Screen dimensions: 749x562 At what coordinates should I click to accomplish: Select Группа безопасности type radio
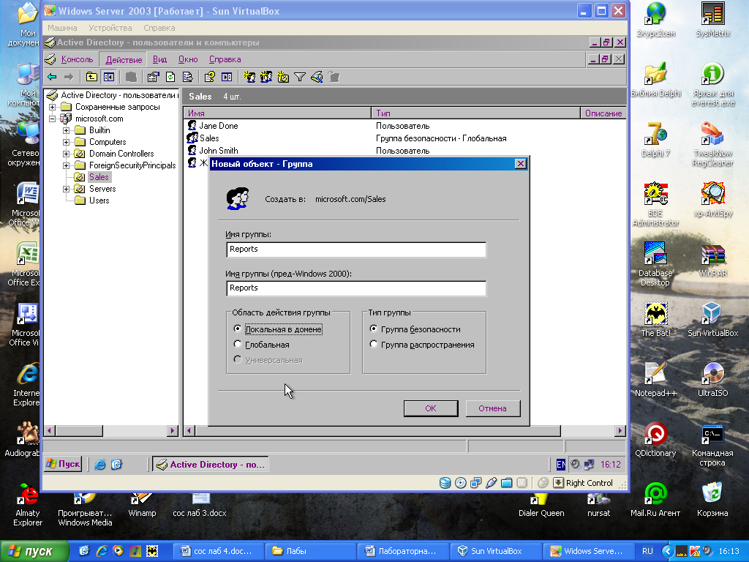[x=374, y=329]
